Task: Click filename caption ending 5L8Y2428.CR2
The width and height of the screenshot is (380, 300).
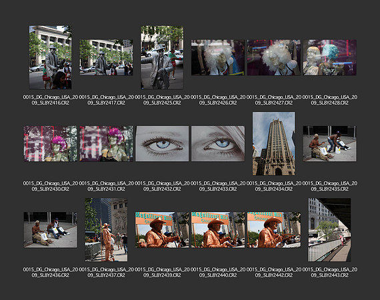Action: click(329, 100)
